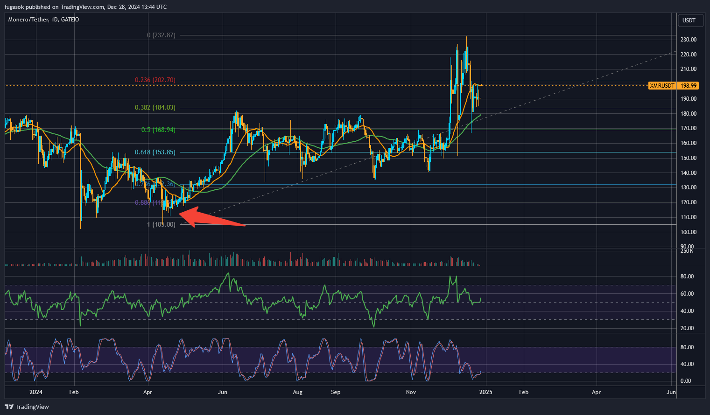The width and height of the screenshot is (710, 415).
Task: Click the Nov label on time axis
Action: click(411, 392)
